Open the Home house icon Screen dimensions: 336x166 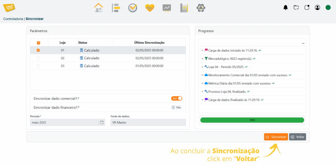click(98, 8)
